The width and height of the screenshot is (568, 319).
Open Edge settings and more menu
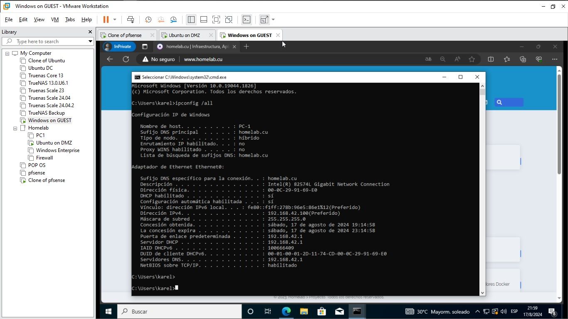click(x=555, y=59)
